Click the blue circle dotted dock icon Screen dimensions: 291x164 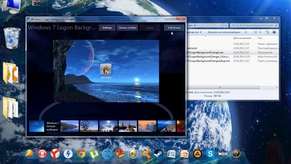pyautogui.click(x=107, y=154)
